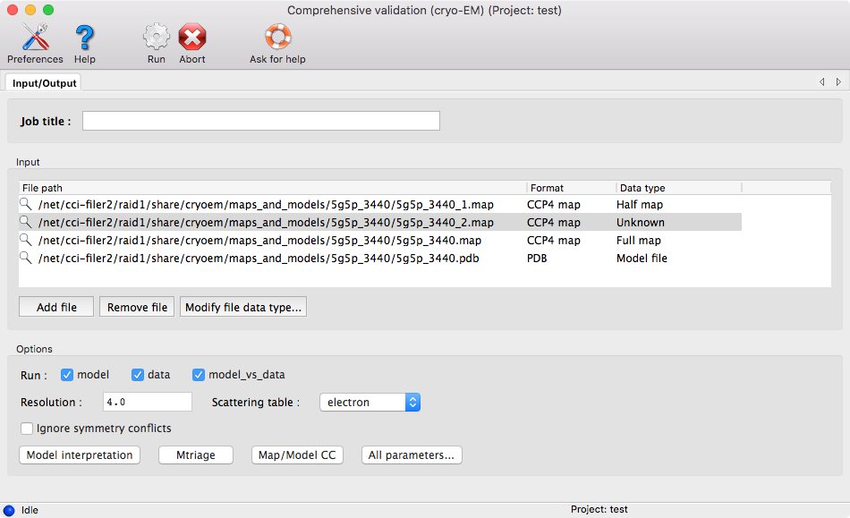Open the Preferences tool icon
Screen dimensions: 850x518
click(x=35, y=38)
